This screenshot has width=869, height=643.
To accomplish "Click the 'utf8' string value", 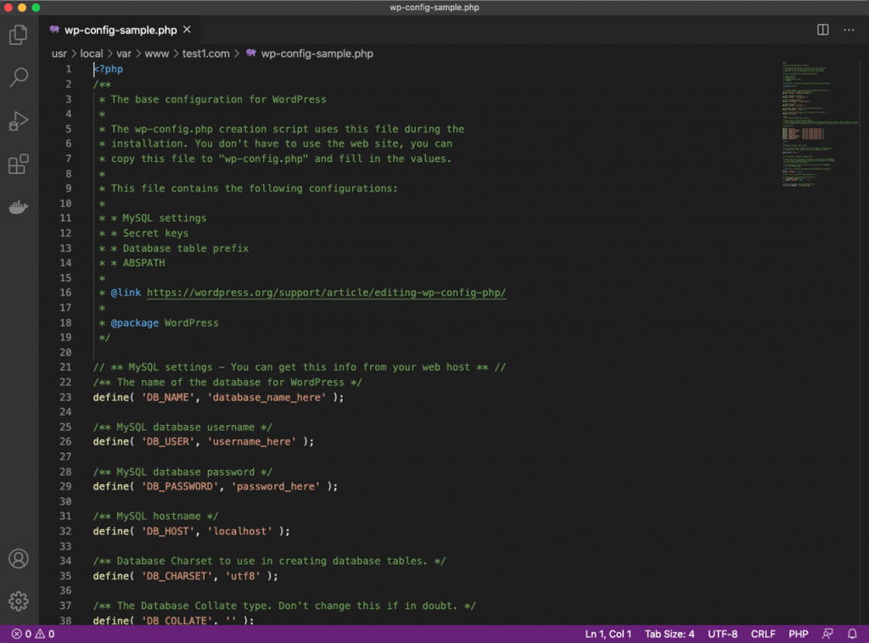I will [x=243, y=576].
